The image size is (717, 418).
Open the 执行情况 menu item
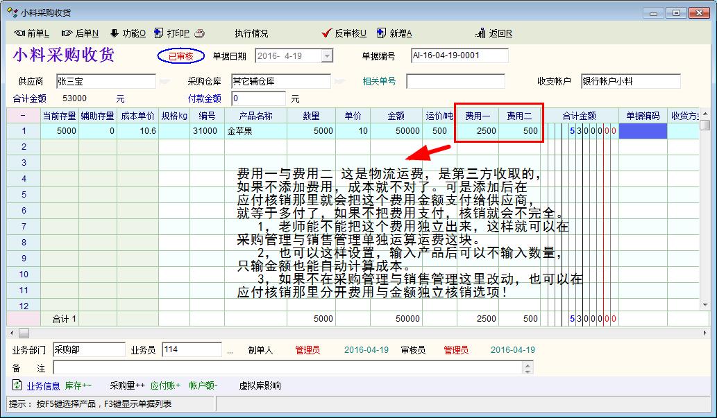(x=251, y=33)
